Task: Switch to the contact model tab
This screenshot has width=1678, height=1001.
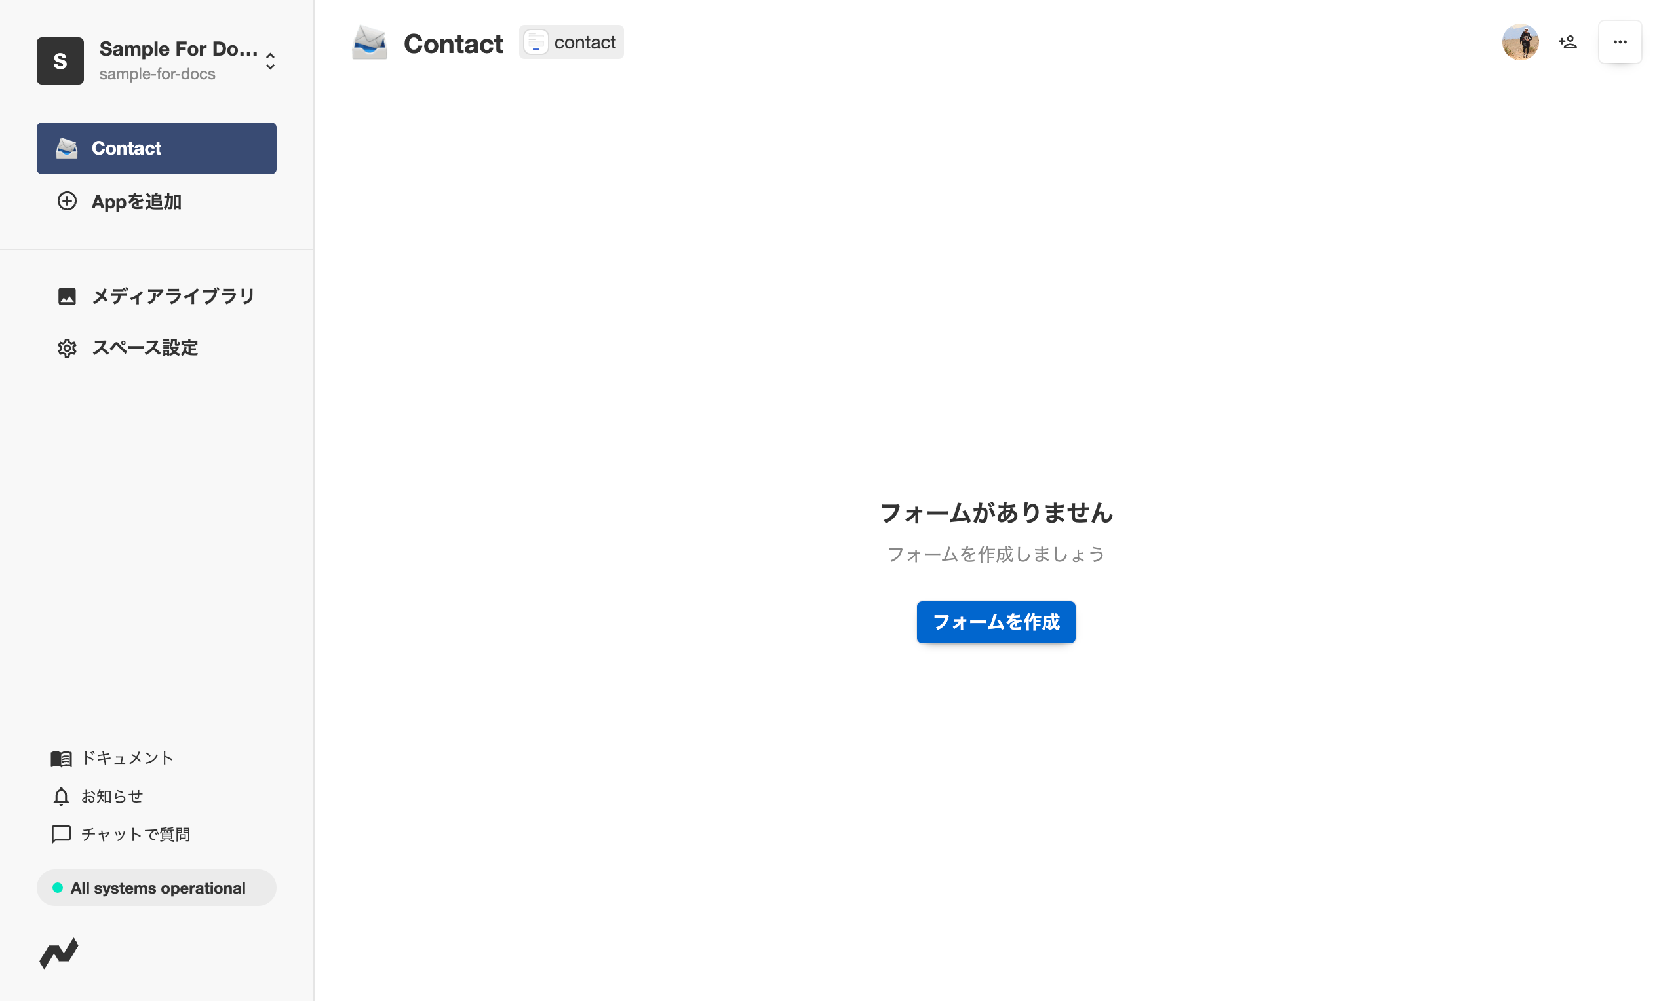Action: pyautogui.click(x=571, y=42)
